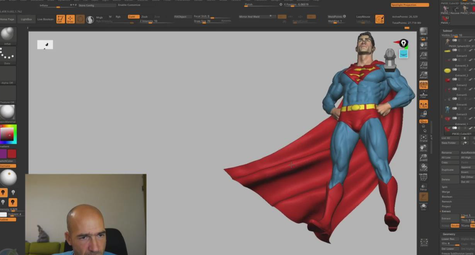Open the Dots stroke picker
Screen dimensions: 475x255
(8, 56)
